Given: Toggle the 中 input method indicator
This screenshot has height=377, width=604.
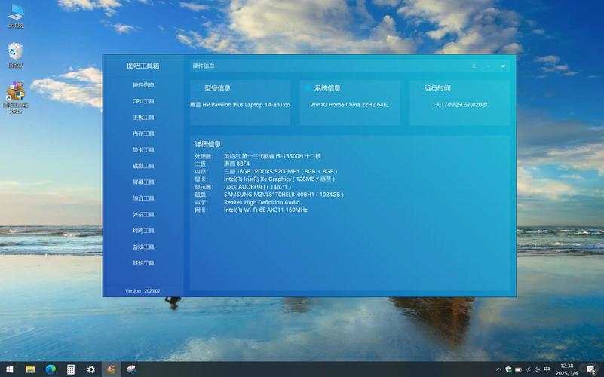Looking at the screenshot, I should pos(547,370).
